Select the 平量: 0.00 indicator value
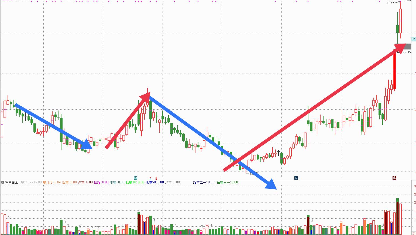 pyautogui.click(x=117, y=182)
